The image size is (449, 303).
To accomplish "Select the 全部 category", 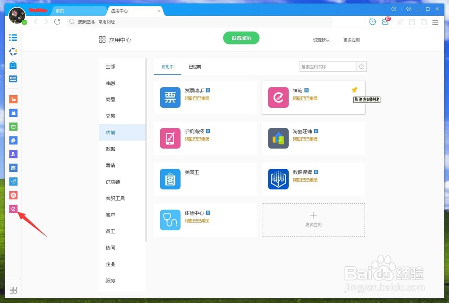I will (x=122, y=66).
